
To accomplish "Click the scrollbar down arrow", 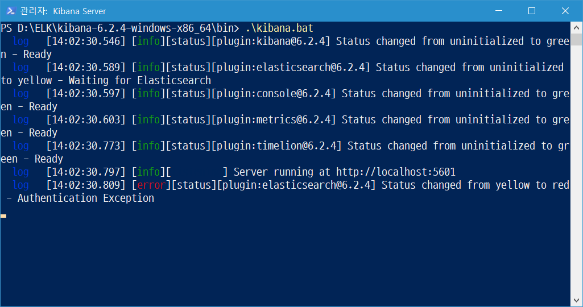I will coord(576,301).
